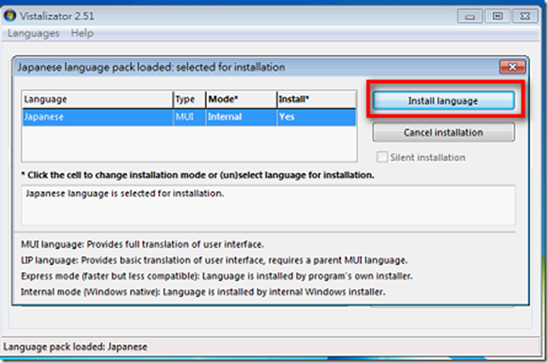This screenshot has height=363, width=548.
Task: Click the 'Express mode' description line
Action: 217,275
